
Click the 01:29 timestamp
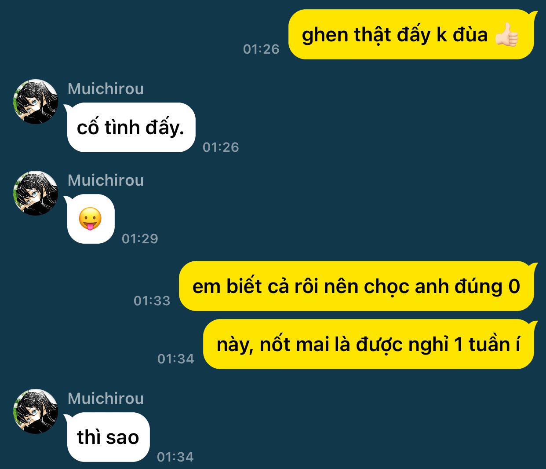[x=140, y=238]
